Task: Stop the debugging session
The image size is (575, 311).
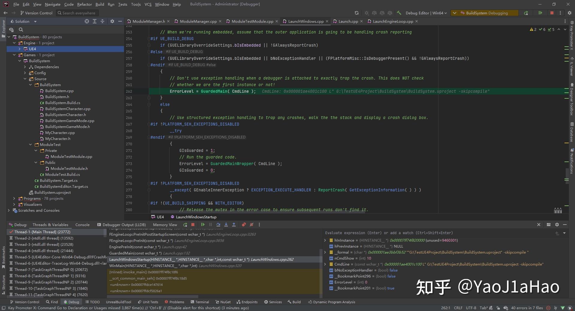Action: [x=193, y=225]
